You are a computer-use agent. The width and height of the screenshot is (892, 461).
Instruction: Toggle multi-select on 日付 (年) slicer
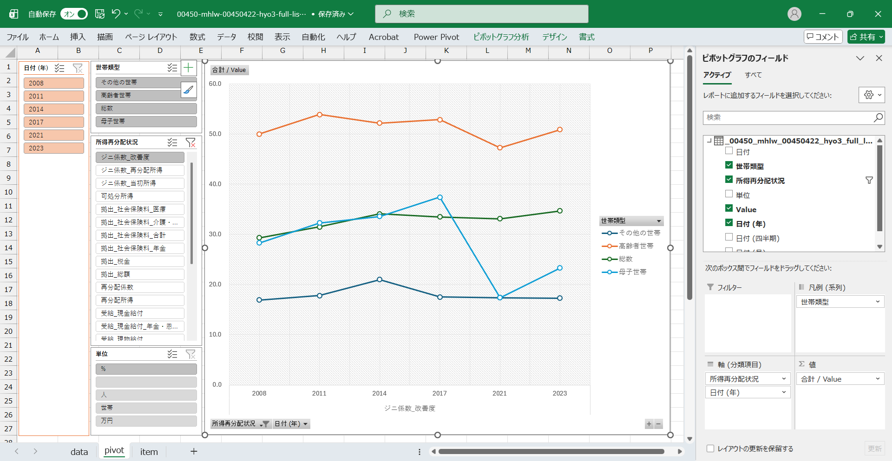[x=59, y=68]
